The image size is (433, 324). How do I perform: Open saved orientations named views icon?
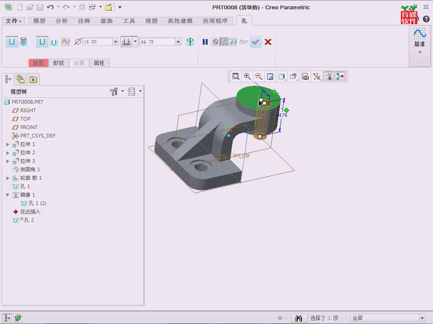coord(293,77)
